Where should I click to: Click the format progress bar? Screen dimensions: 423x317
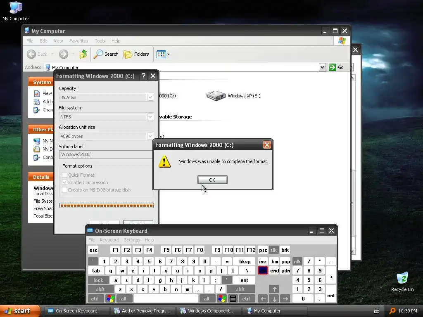pos(107,206)
